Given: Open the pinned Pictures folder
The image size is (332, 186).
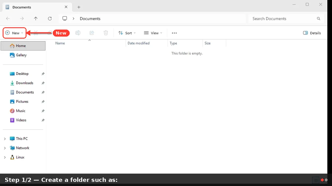Looking at the screenshot, I should point(23,102).
